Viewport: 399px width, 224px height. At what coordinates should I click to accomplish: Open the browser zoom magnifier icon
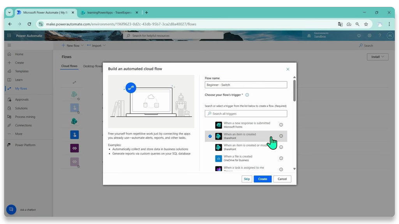pyautogui.click(x=357, y=24)
